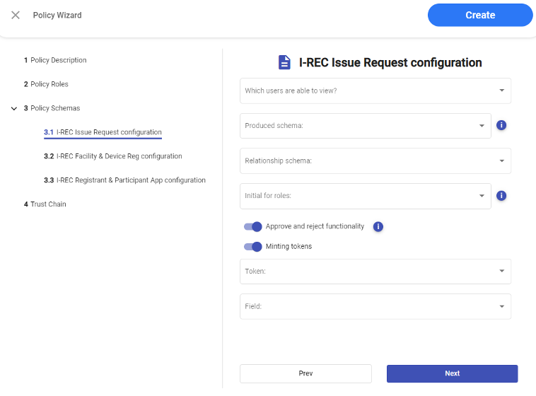Viewport: 536px width, 396px height.
Task: Go to step 1 Policy Description
Action: tap(55, 60)
